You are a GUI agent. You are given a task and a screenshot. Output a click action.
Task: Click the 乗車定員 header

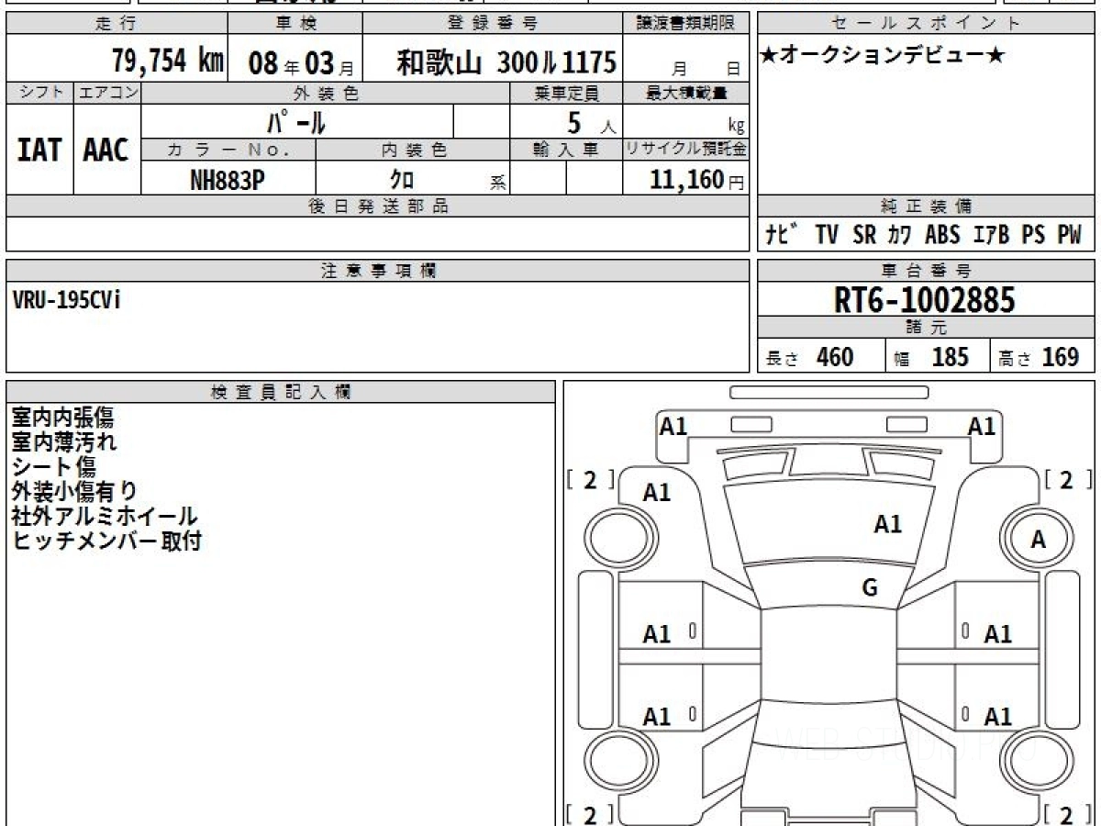[x=567, y=93]
